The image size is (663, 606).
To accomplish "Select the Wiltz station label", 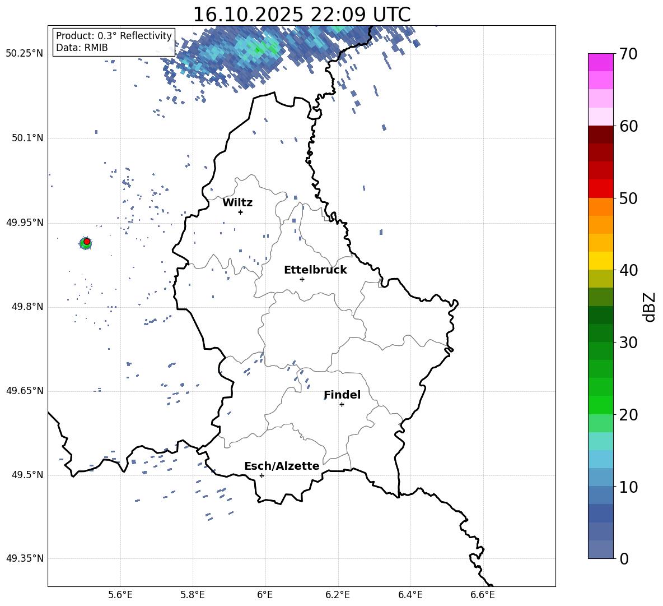I will [237, 203].
